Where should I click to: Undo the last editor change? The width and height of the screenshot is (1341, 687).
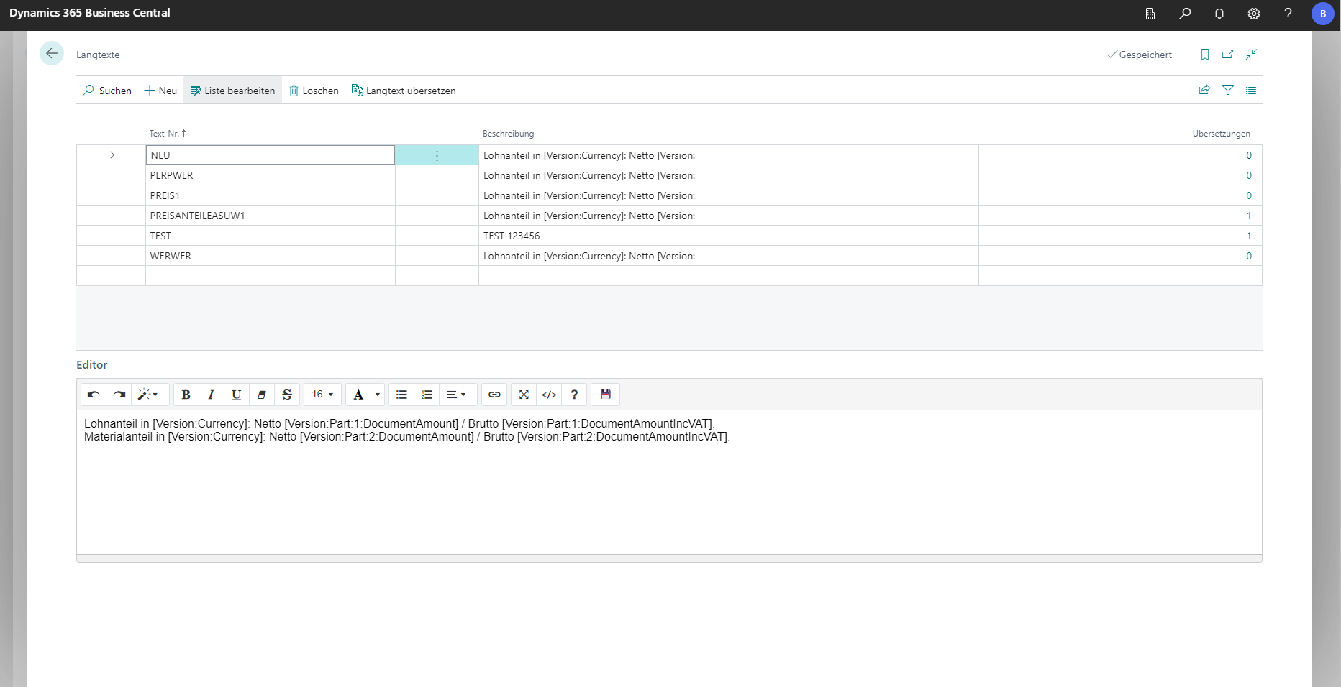tap(94, 395)
